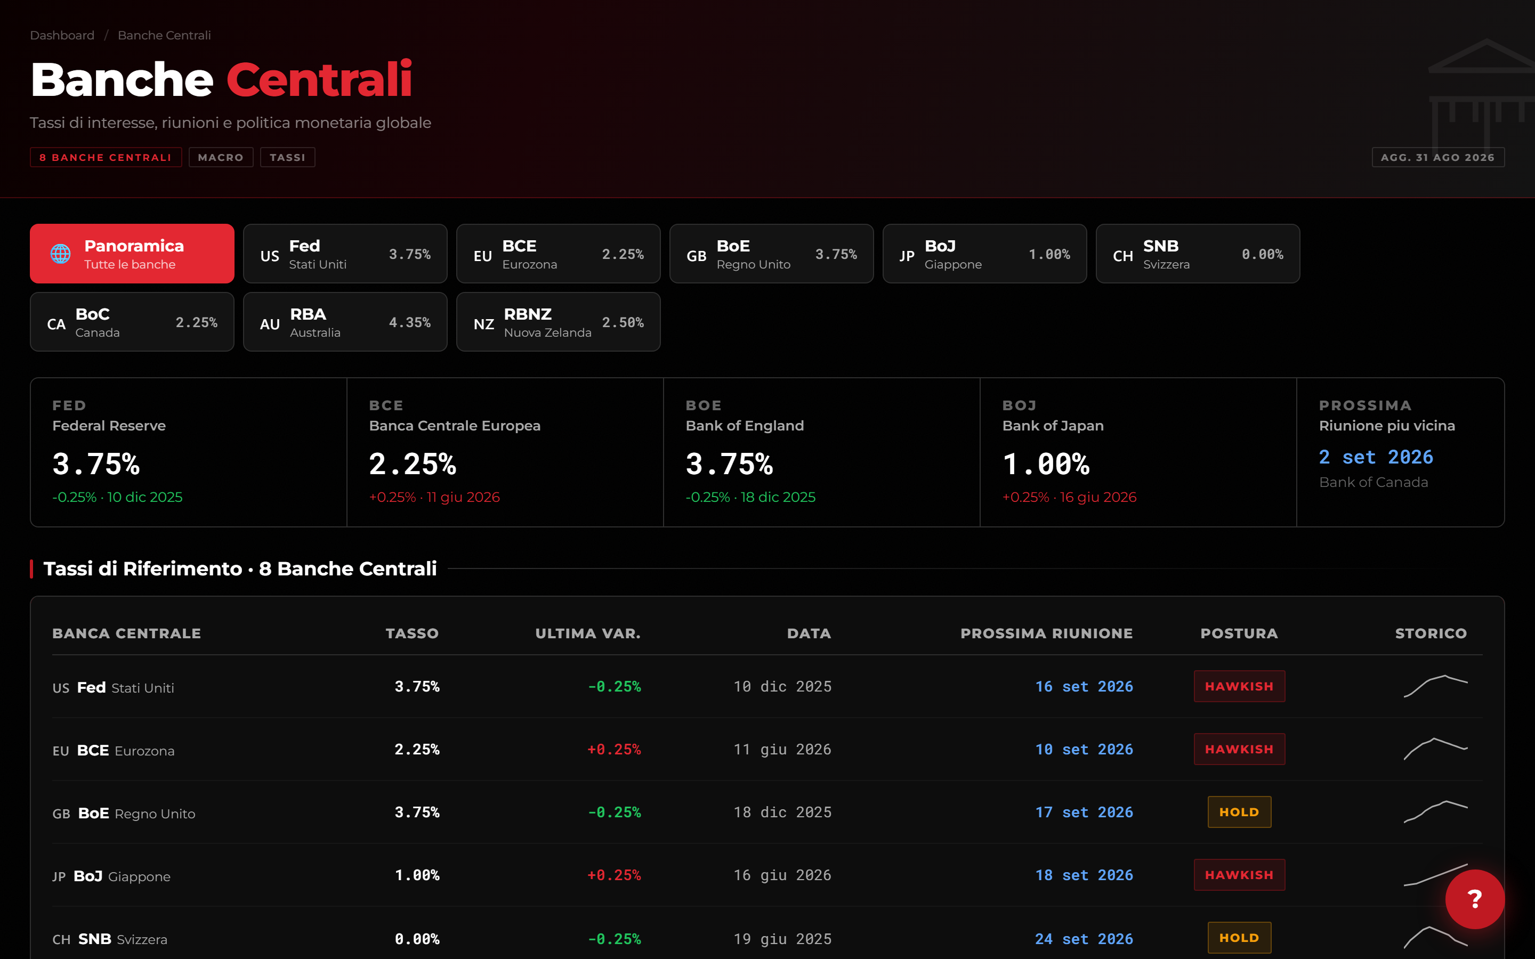
Task: Click the Prossima riunione 2 set 2026 card
Action: [1401, 452]
